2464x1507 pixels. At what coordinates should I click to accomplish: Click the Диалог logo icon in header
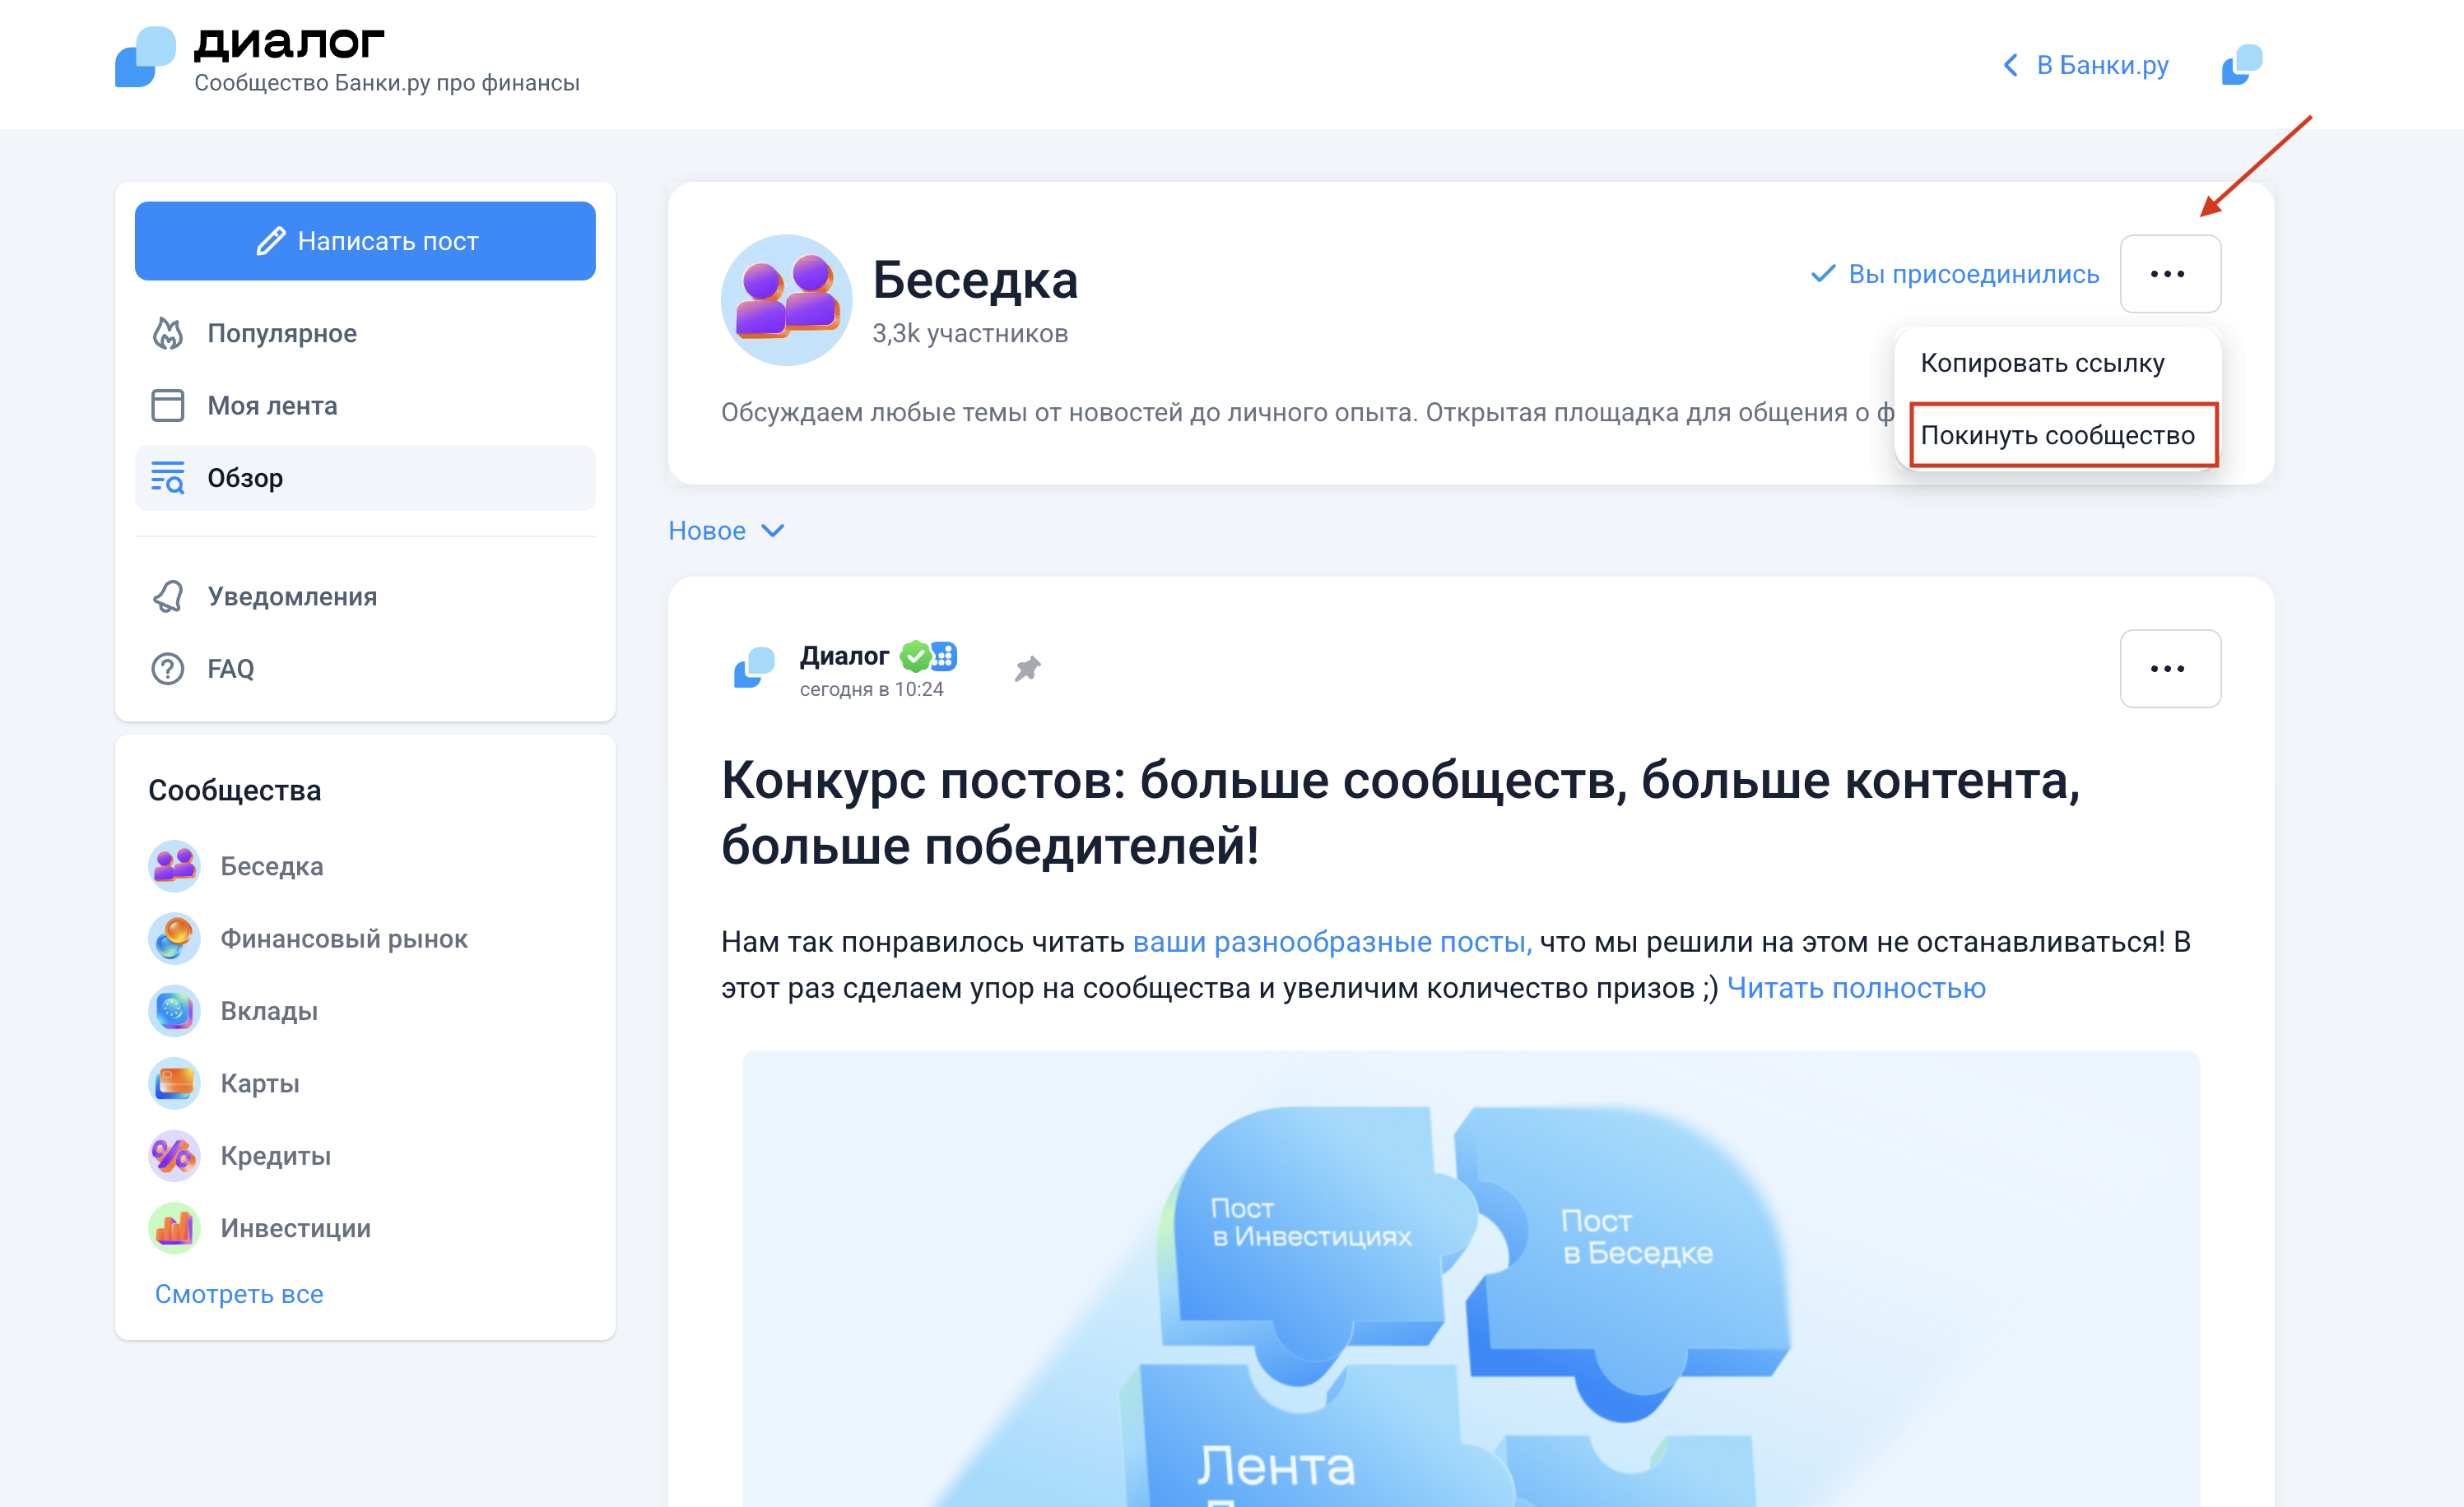[x=145, y=57]
